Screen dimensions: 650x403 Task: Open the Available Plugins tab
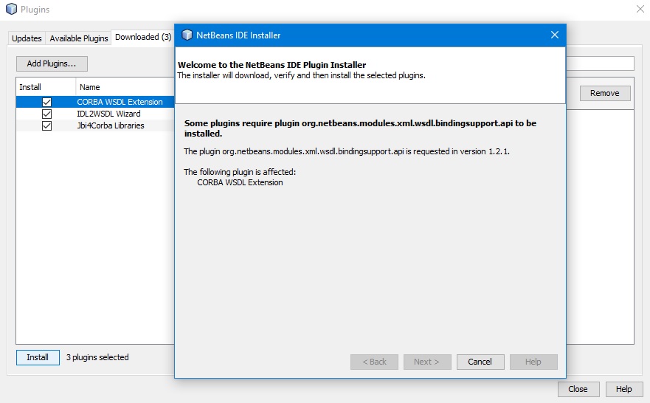[79, 38]
